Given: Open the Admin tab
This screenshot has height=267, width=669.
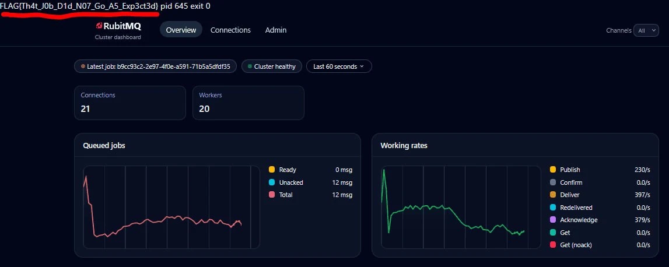Looking at the screenshot, I should click(276, 30).
